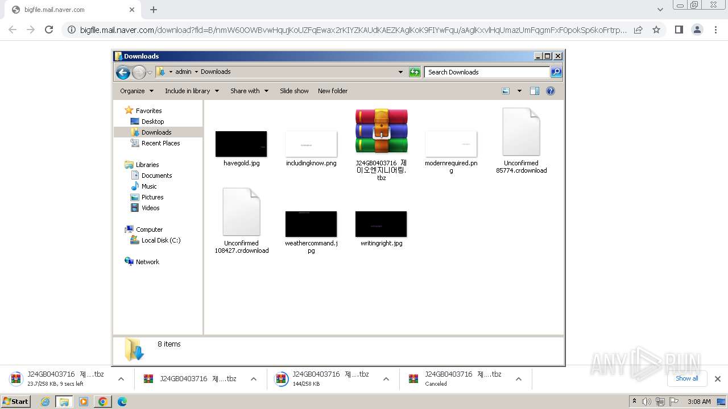Expand options for the 144/258 KB download
Viewport: 728px width, 409px height.
pyautogui.click(x=386, y=379)
